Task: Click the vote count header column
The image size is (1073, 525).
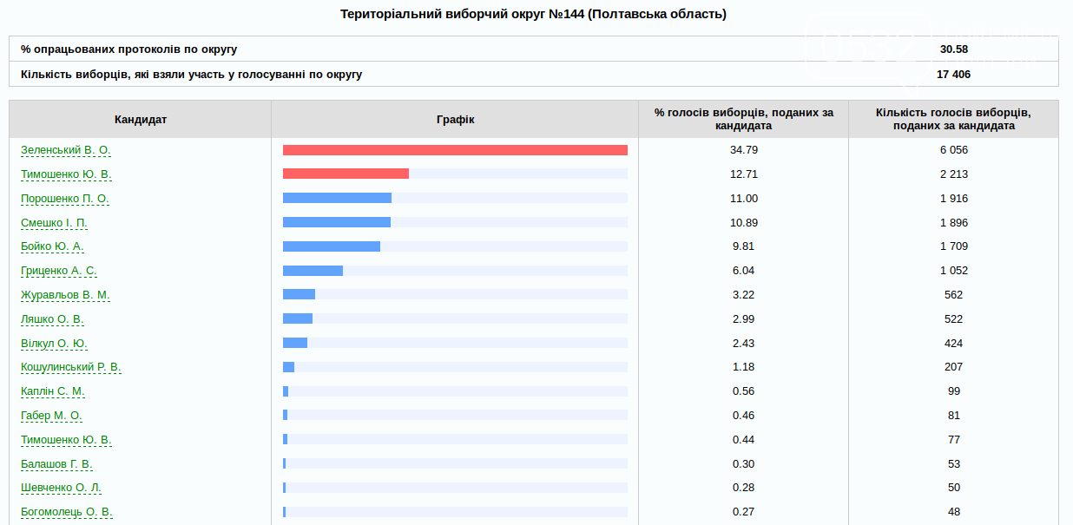Action: 953,120
